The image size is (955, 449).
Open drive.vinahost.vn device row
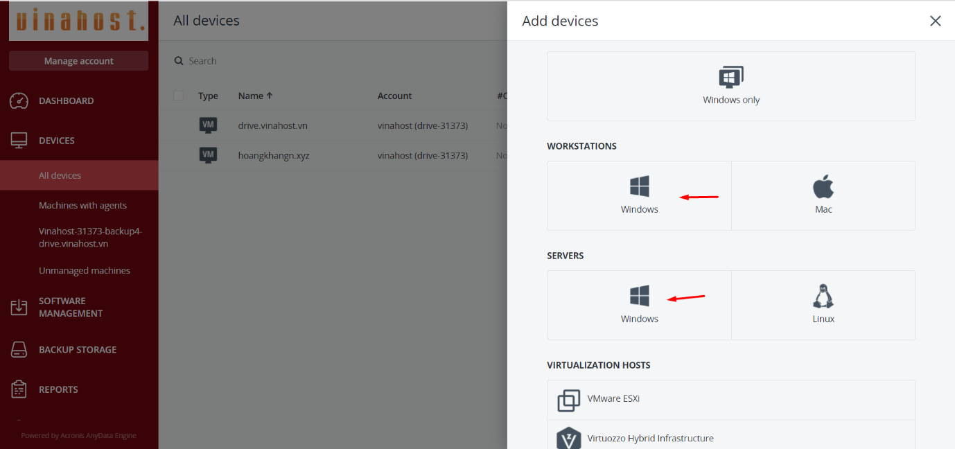click(x=272, y=126)
